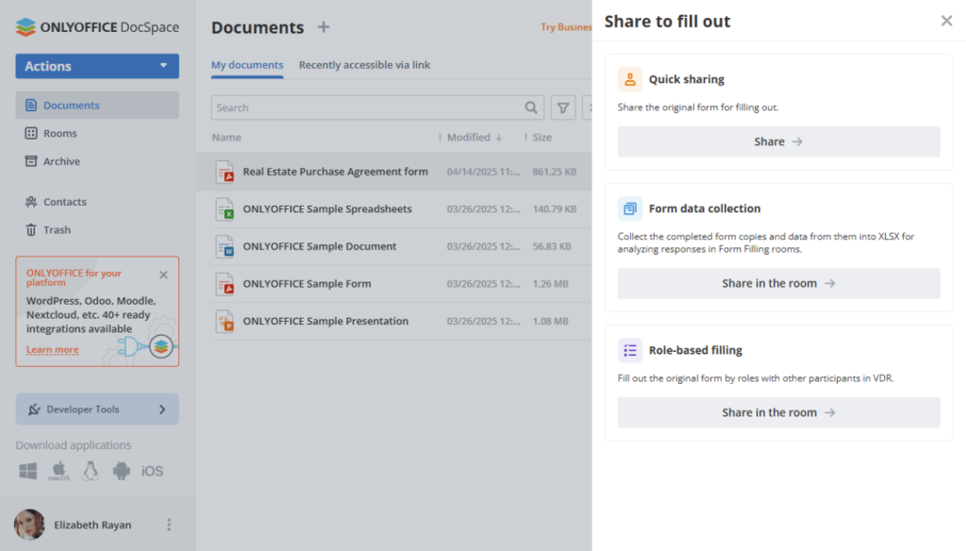Select the Documents section in the sidebar
Viewport: 966px width, 551px height.
[71, 104]
